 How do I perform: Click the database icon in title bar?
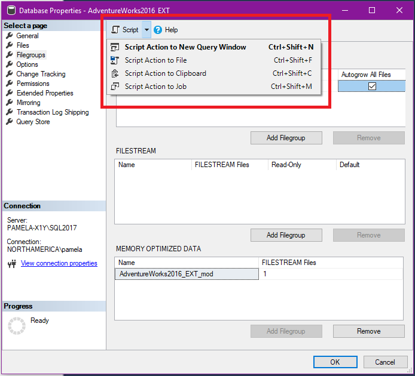[10, 10]
